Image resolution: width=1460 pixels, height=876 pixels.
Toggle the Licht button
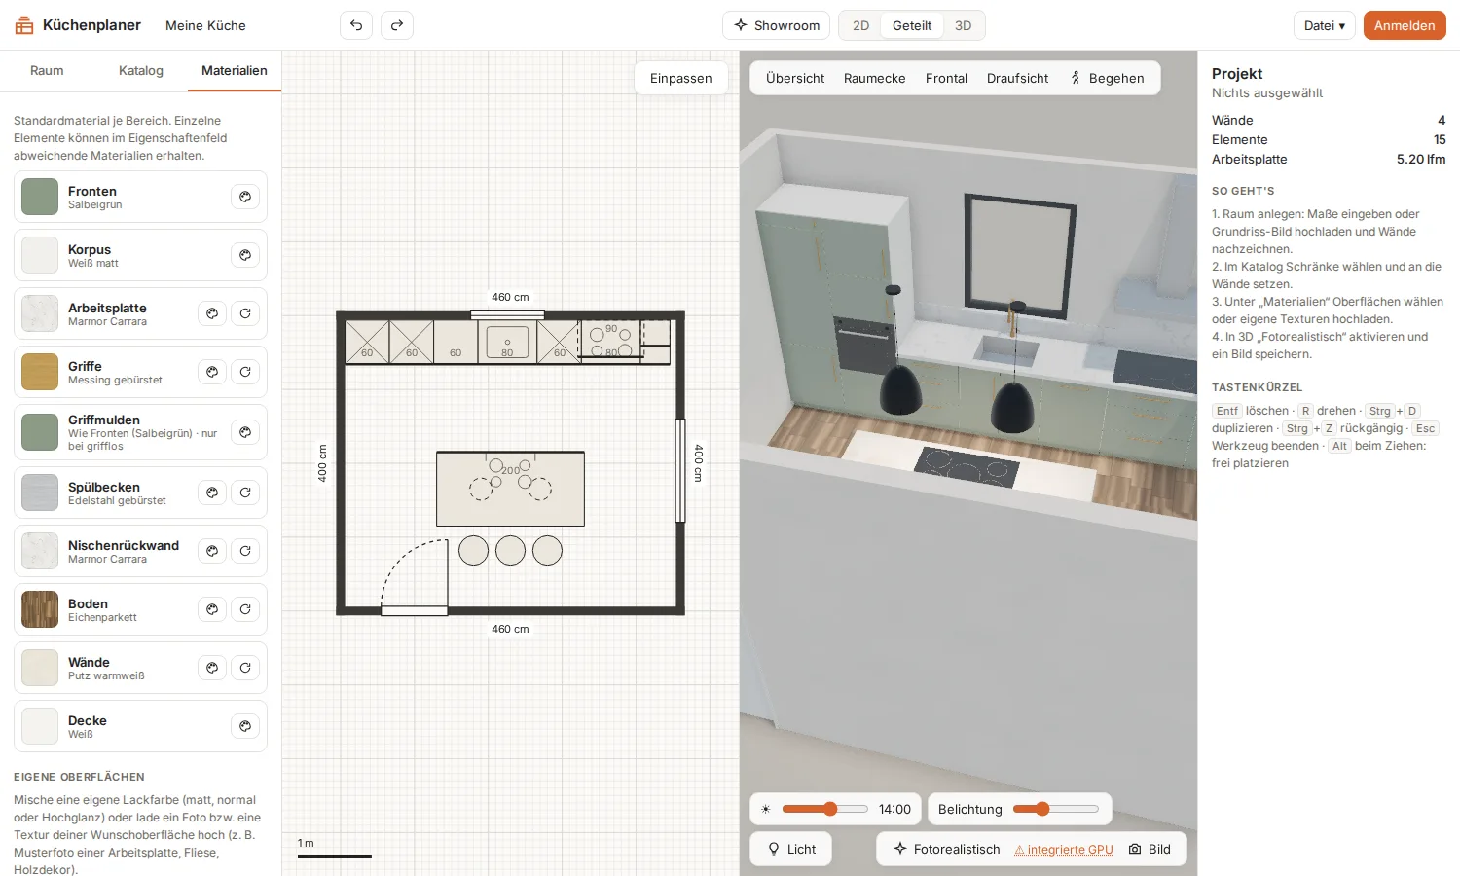pos(791,849)
